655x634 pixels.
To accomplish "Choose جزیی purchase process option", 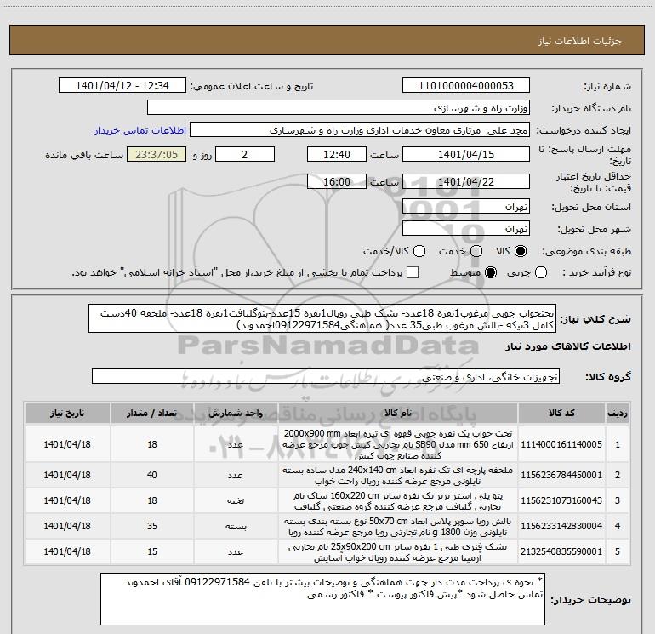I will (540, 272).
